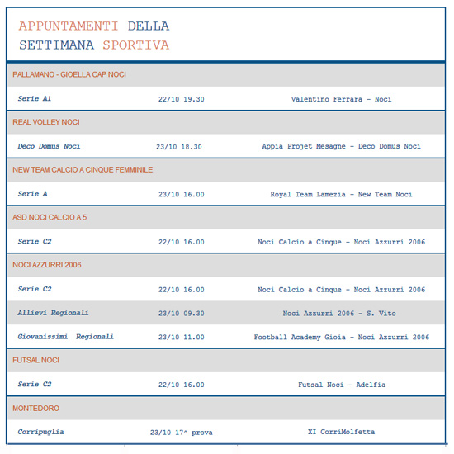The height and width of the screenshot is (454, 454).
Task: Select the XI CorriMolfetta event
Action: (x=341, y=432)
